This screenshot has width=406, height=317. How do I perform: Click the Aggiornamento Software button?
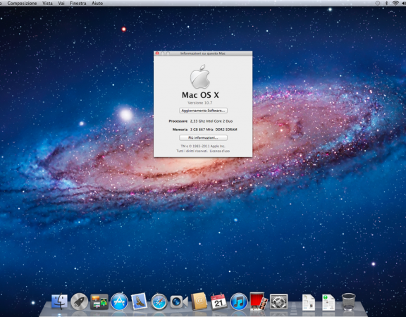coord(203,111)
